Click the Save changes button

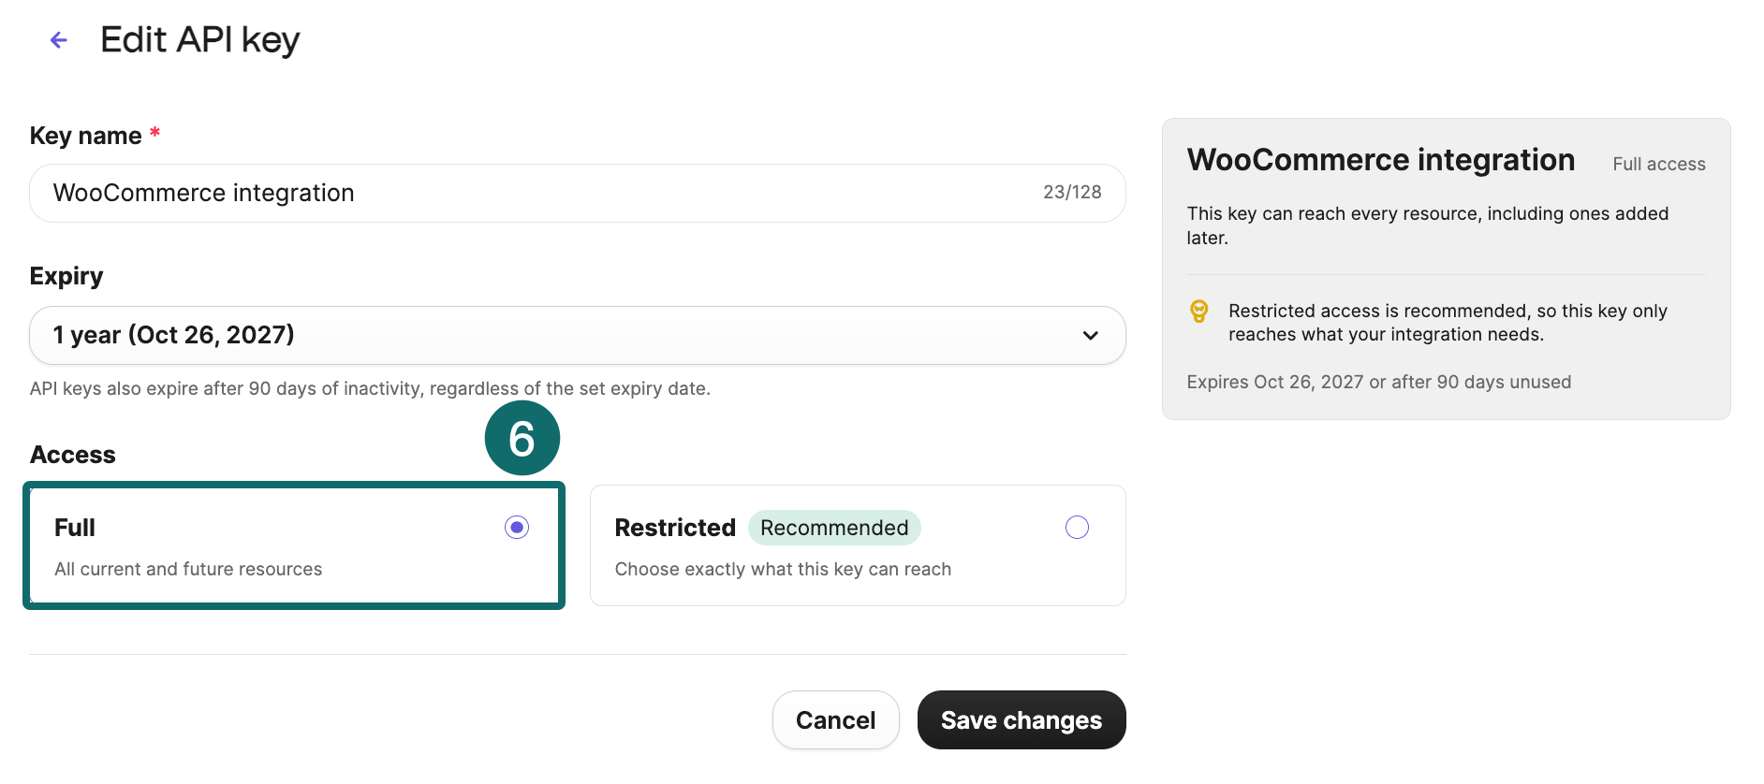[1022, 720]
